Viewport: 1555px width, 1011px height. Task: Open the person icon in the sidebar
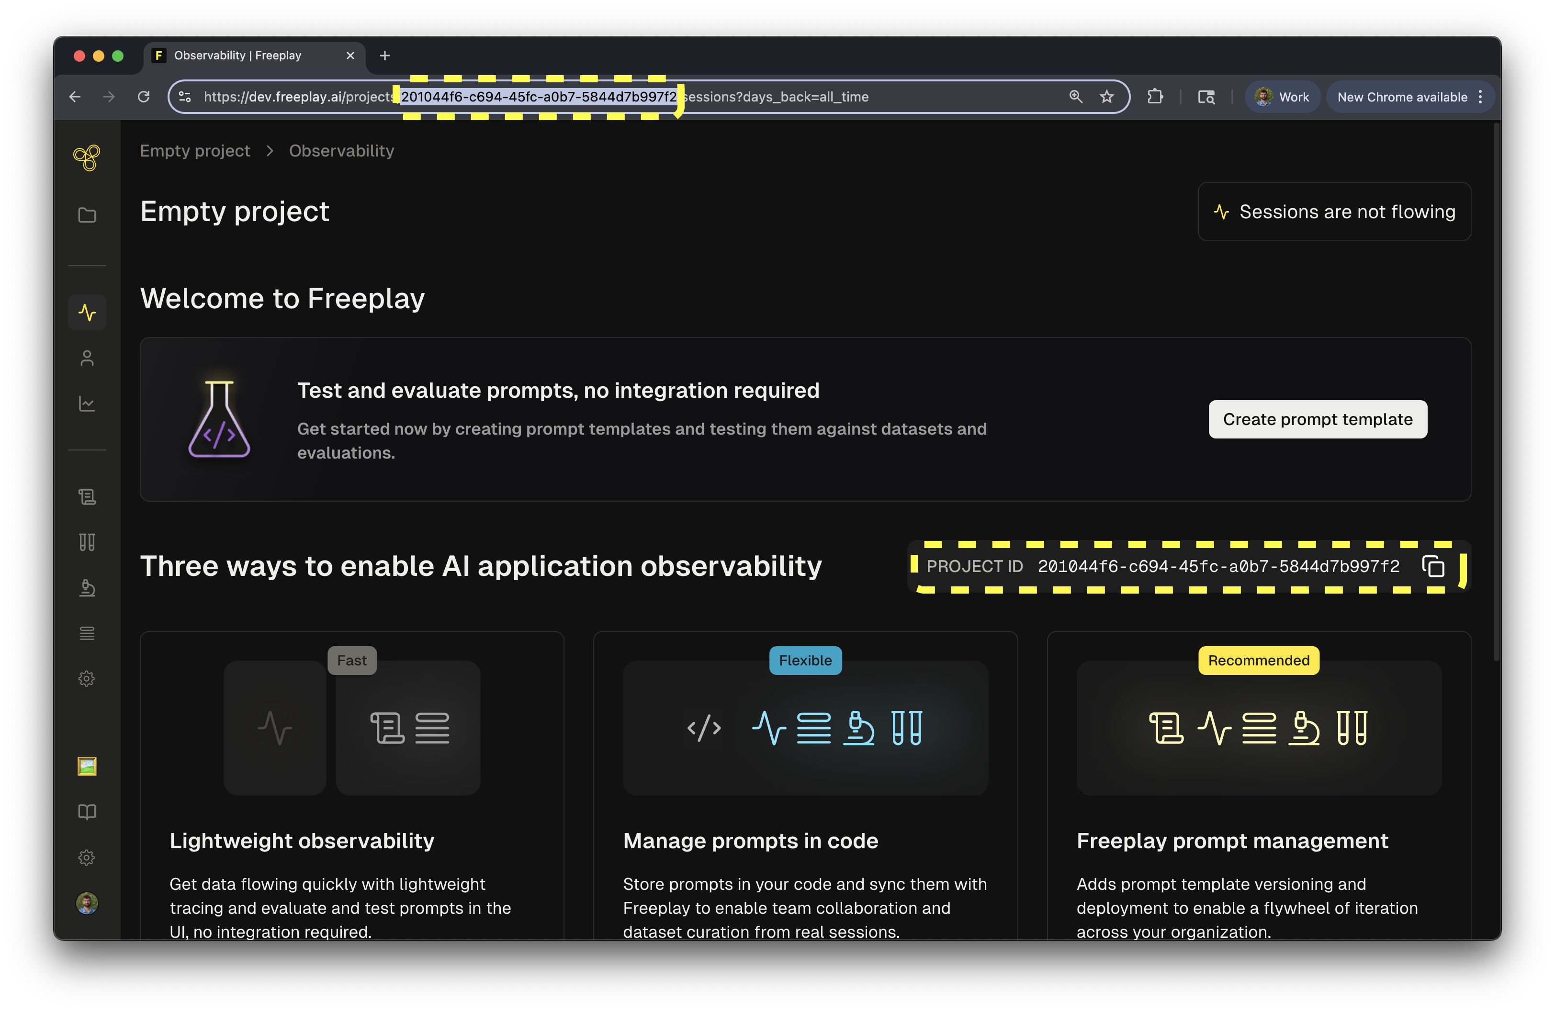[87, 358]
